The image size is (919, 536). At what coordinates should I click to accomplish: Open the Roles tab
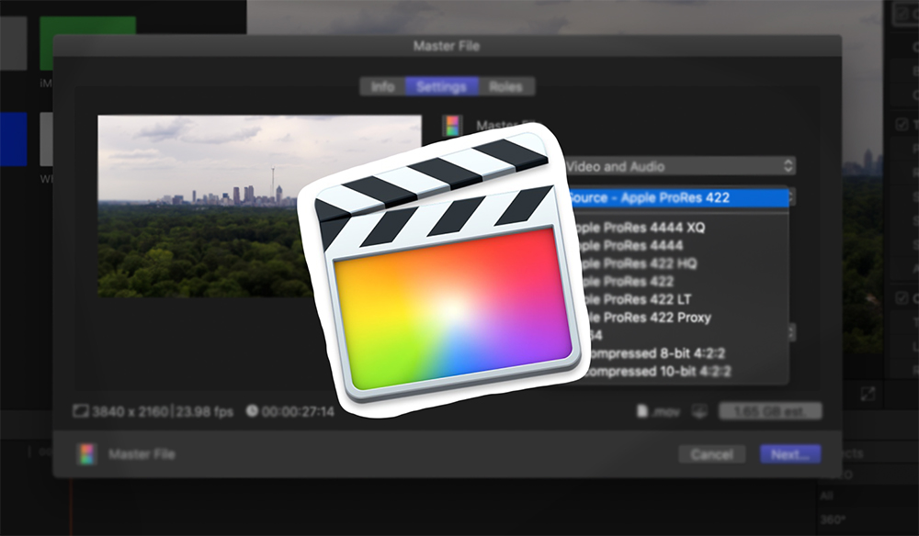[505, 87]
